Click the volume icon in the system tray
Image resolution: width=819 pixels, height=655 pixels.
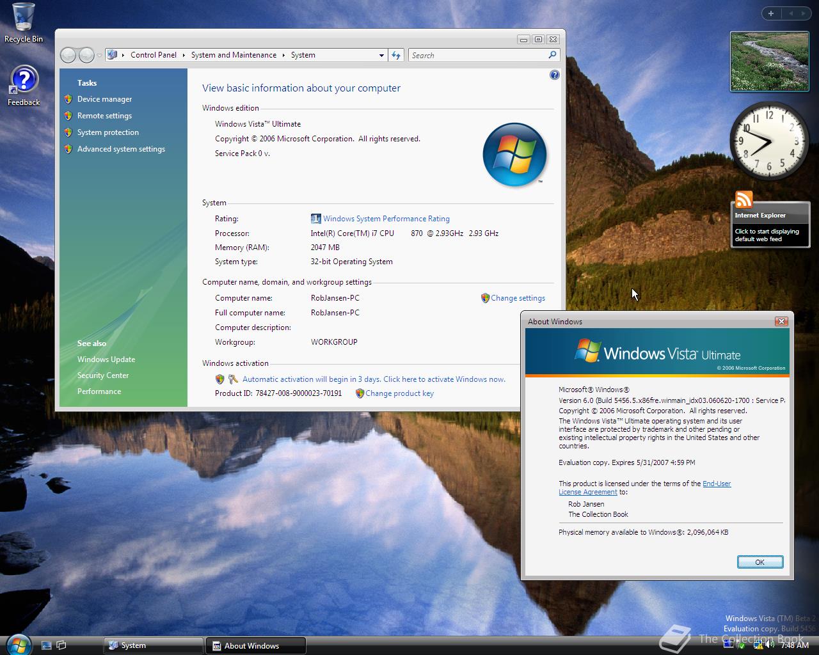(x=768, y=645)
